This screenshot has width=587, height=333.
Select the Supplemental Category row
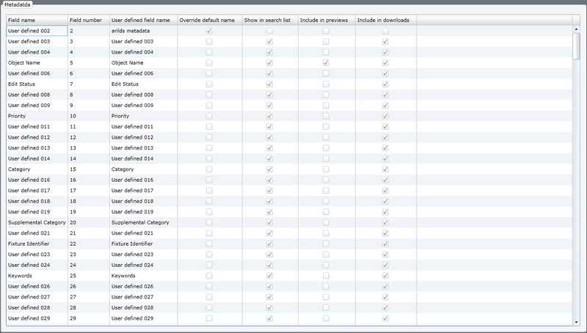point(37,222)
